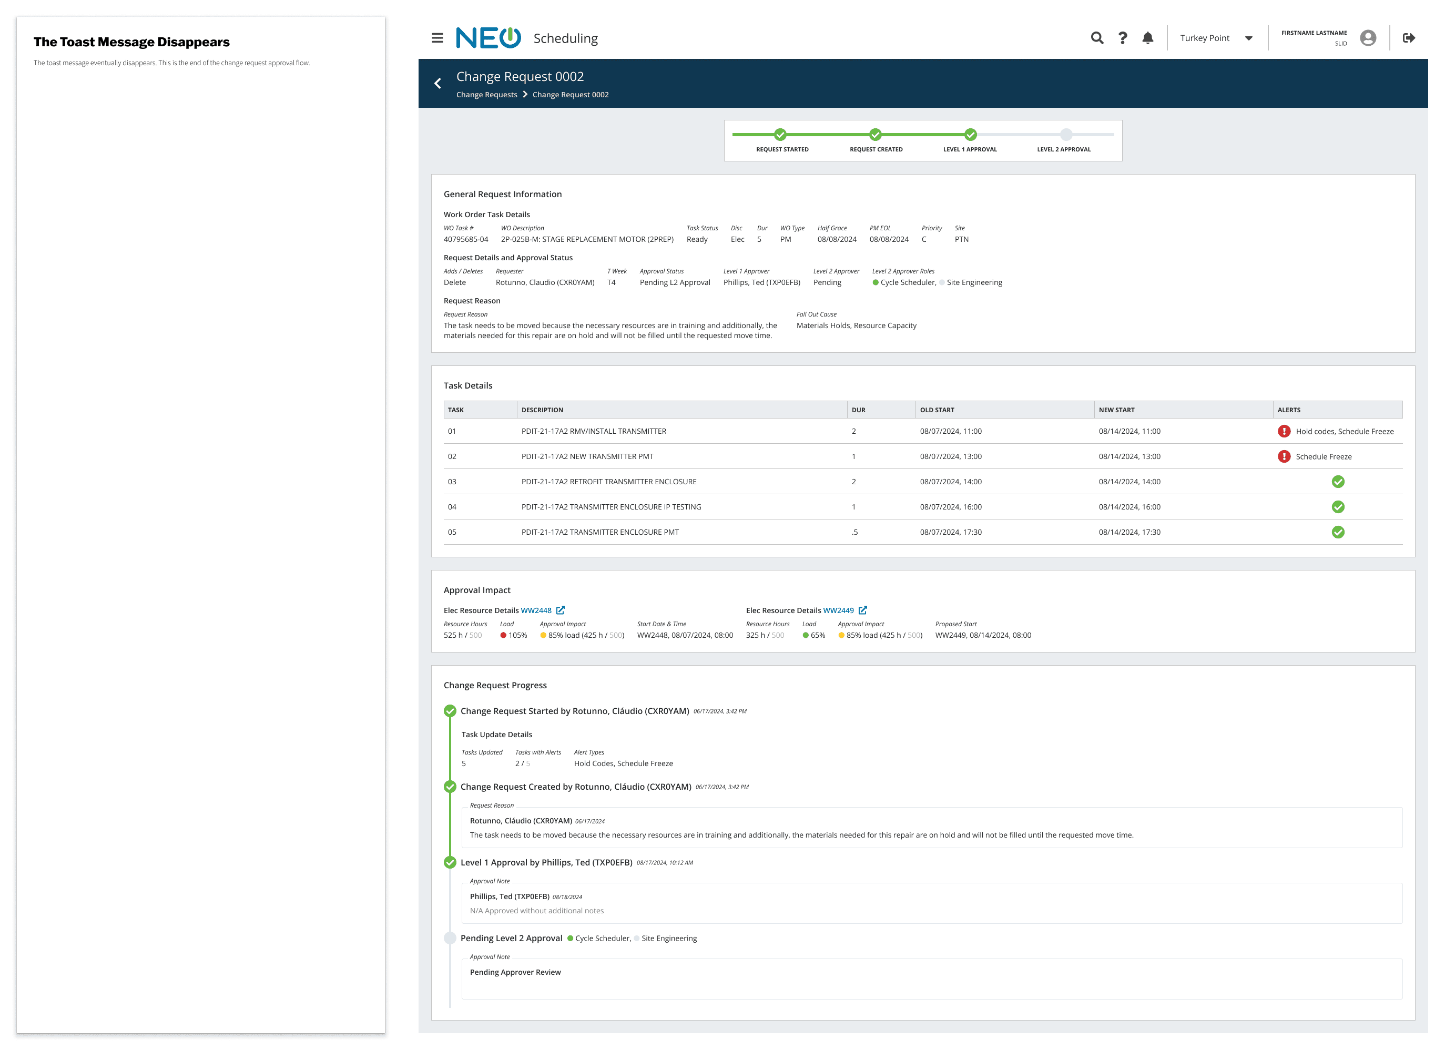Screen dimensions: 1445x1050
Task: Click the Old Start column header
Action: (x=937, y=410)
